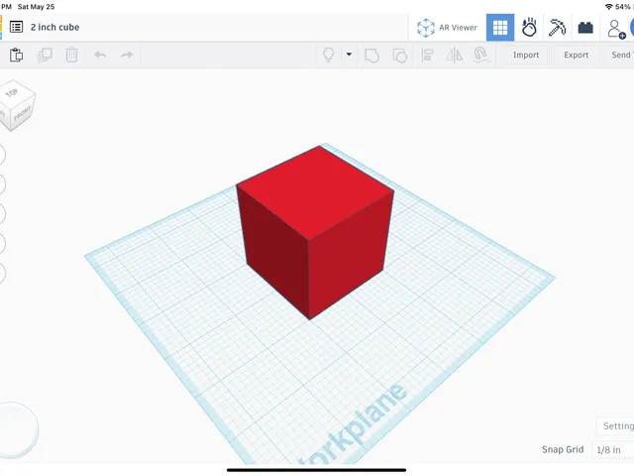Invite a collaborator with the person icon
This screenshot has width=634, height=476.
[x=616, y=29]
